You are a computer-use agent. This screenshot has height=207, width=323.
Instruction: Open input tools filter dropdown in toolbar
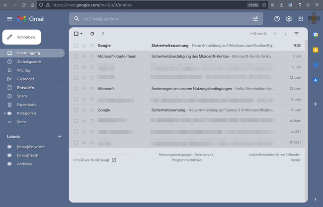tap(297, 34)
